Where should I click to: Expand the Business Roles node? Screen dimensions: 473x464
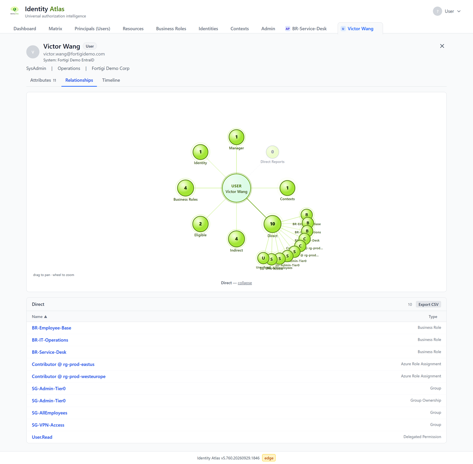pyautogui.click(x=185, y=188)
